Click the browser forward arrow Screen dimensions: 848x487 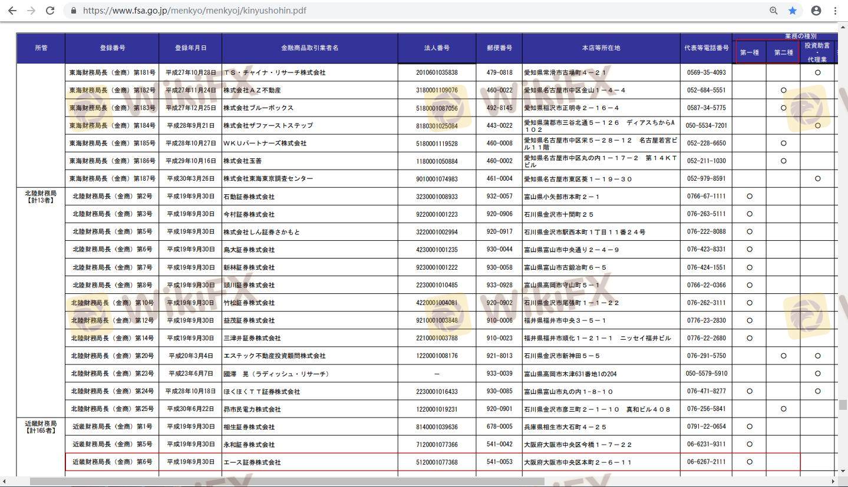31,11
